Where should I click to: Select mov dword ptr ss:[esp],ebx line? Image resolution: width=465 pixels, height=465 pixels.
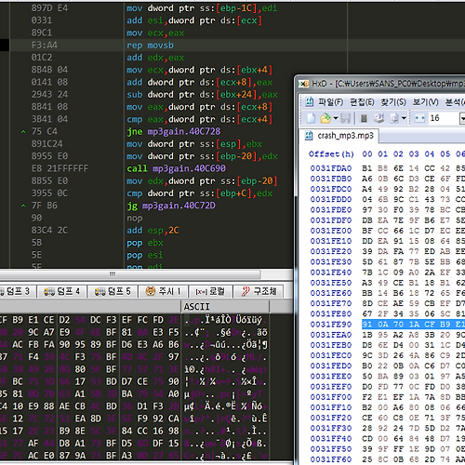pos(194,144)
